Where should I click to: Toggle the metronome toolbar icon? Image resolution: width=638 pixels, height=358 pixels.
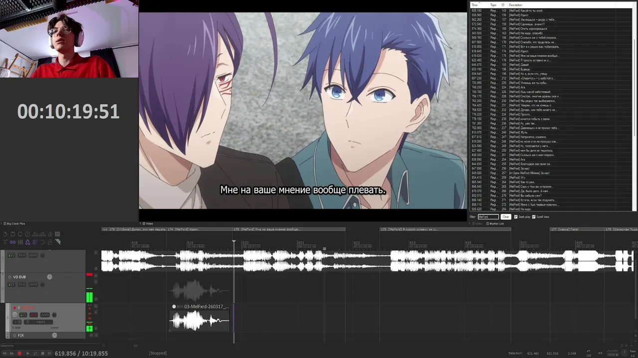click(x=50, y=234)
